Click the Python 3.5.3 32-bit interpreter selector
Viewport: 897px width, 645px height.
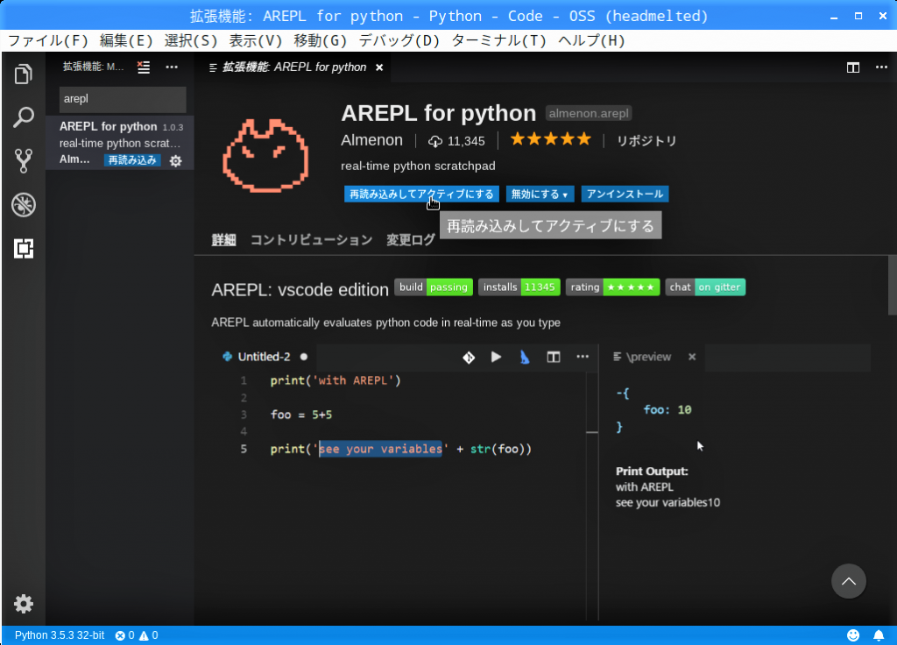60,635
